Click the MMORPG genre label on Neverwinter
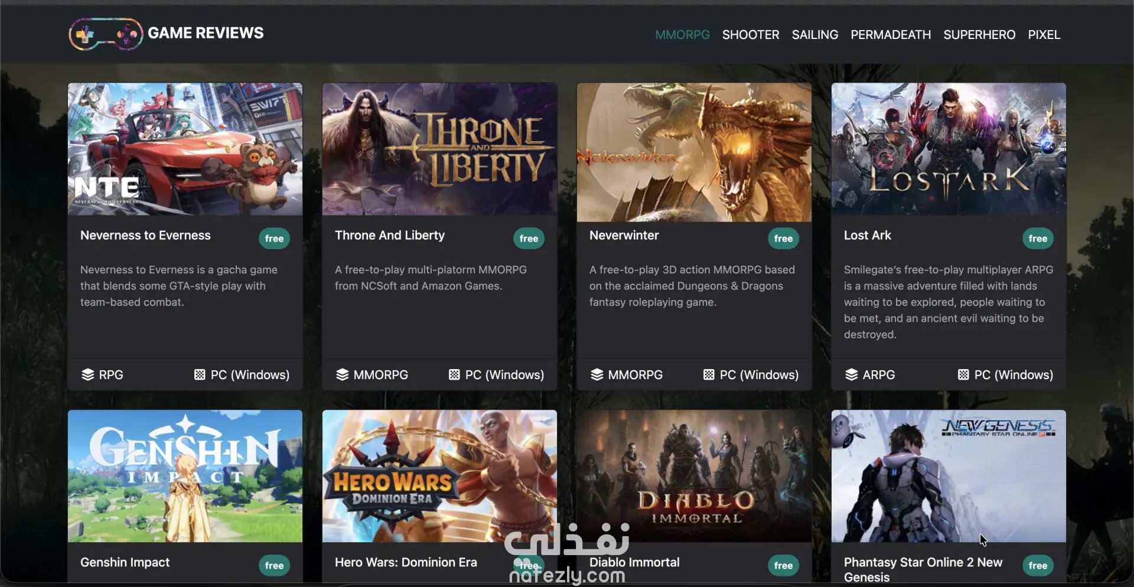 click(x=636, y=374)
